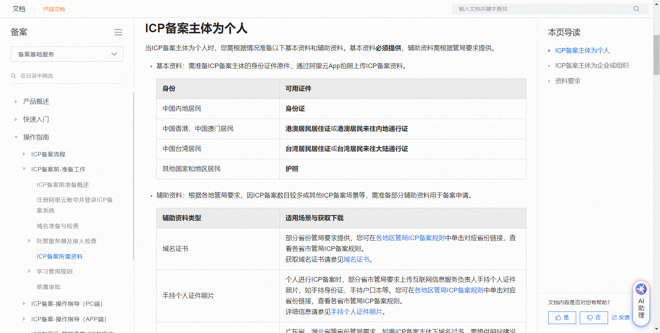The image size is (660, 333).
Task: Open the 手持个人证件照片 detail link
Action: 357,312
